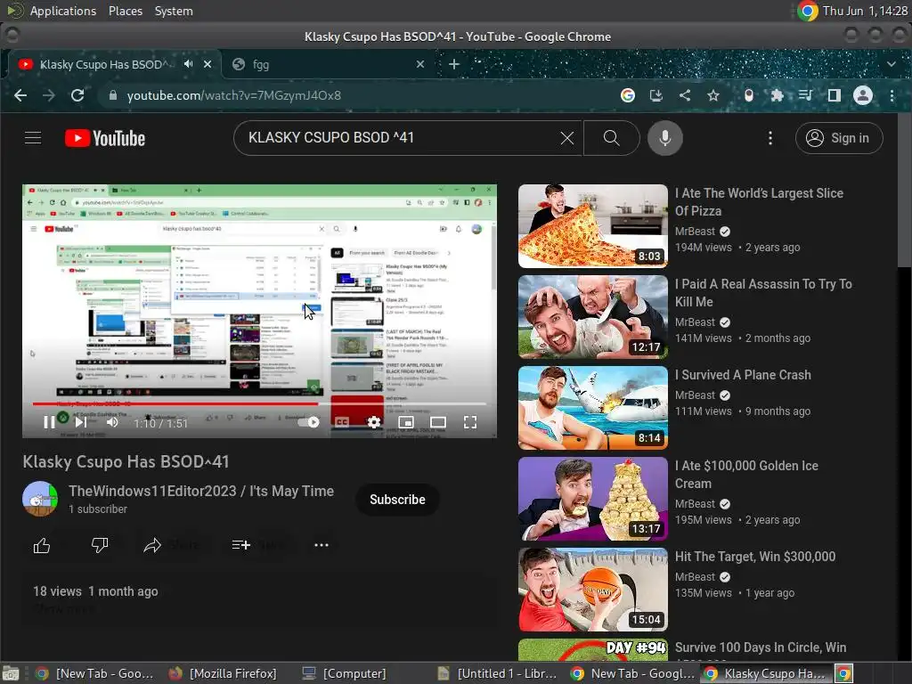912x684 pixels.
Task: Toggle Chrome side panel
Action: tap(834, 95)
